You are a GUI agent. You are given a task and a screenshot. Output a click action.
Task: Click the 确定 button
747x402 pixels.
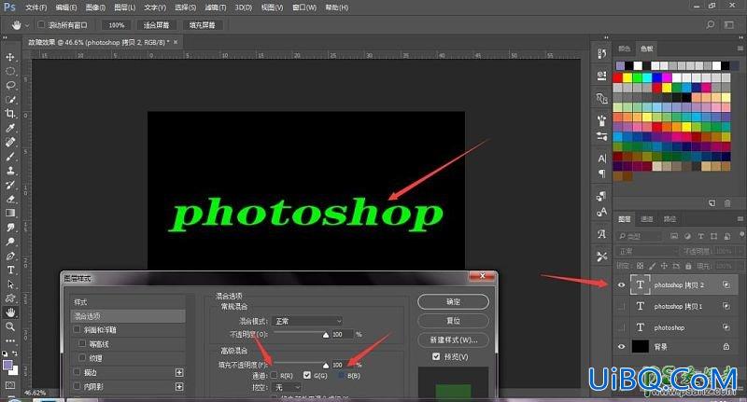(x=453, y=301)
